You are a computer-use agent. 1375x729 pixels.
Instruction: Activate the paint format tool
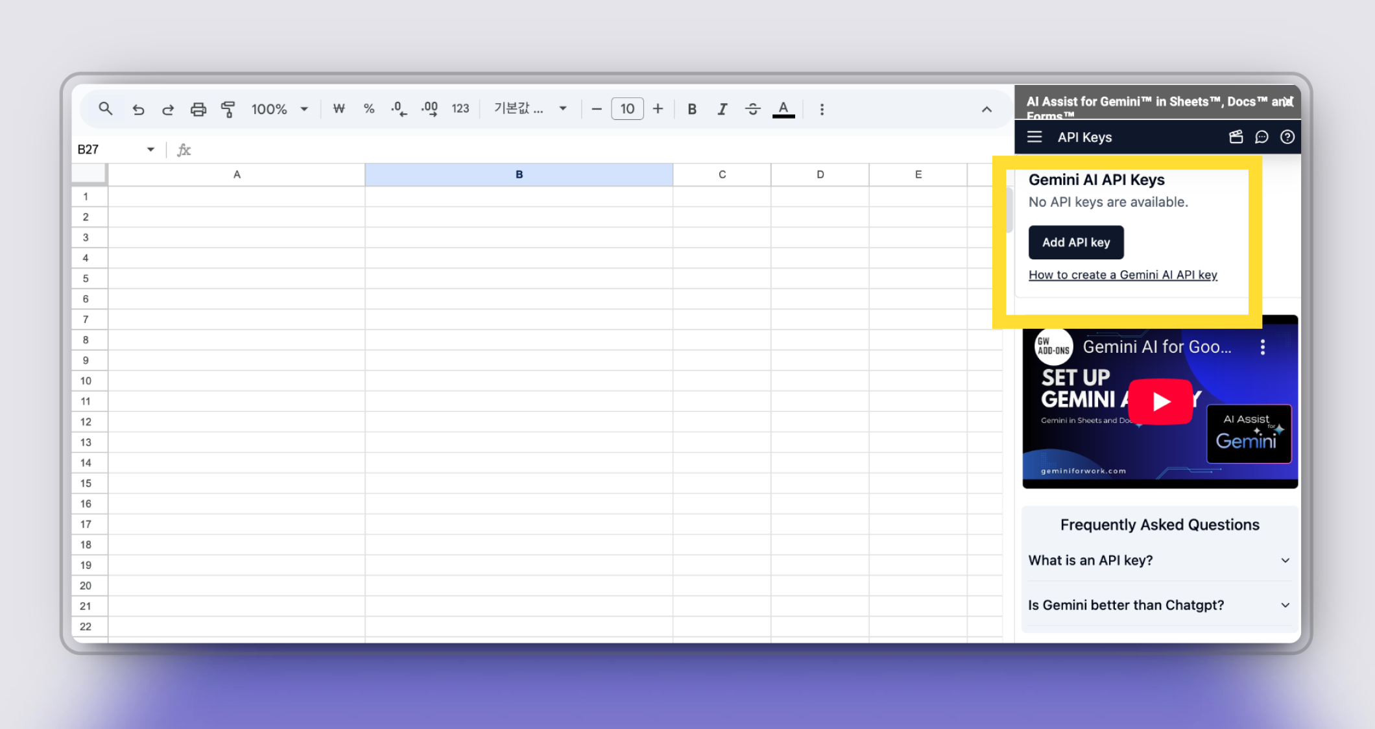(x=228, y=109)
